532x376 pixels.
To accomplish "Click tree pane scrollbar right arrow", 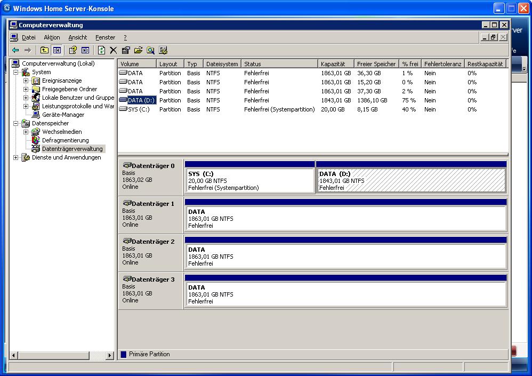I will click(110, 356).
